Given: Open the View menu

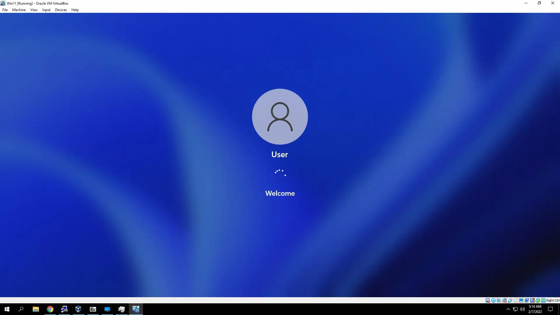Looking at the screenshot, I should click(34, 10).
